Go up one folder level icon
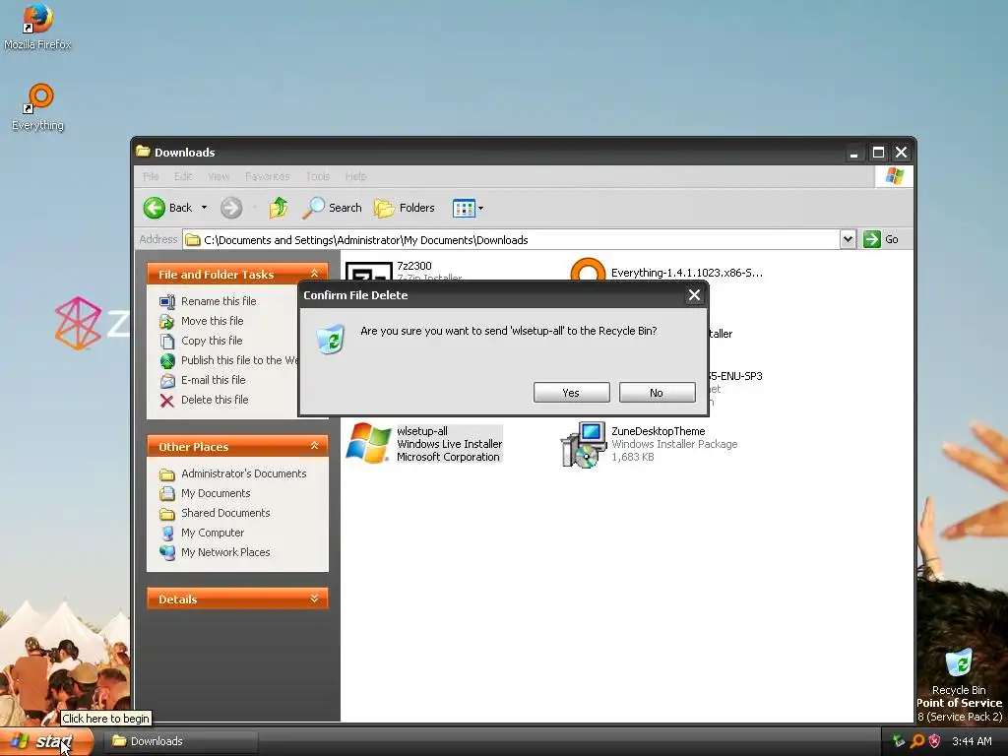The image size is (1008, 756). [x=279, y=208]
